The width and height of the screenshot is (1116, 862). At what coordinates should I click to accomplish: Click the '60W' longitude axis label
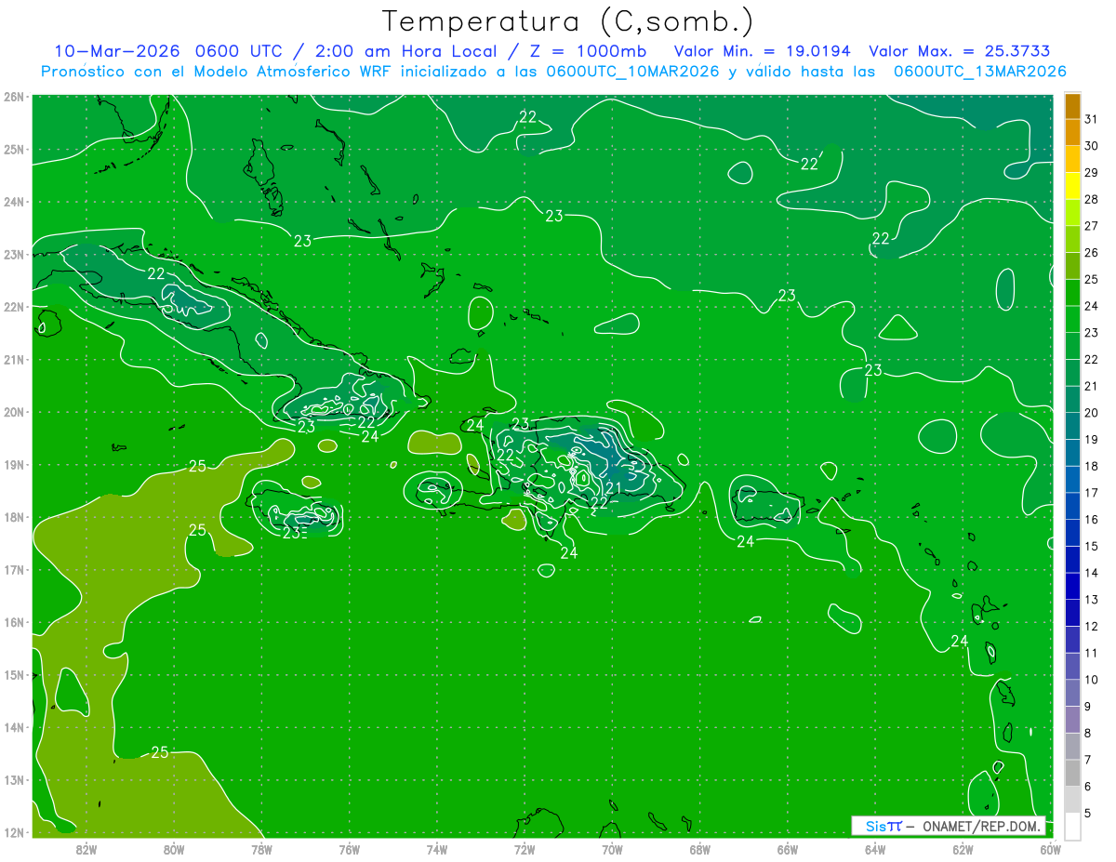click(1051, 849)
